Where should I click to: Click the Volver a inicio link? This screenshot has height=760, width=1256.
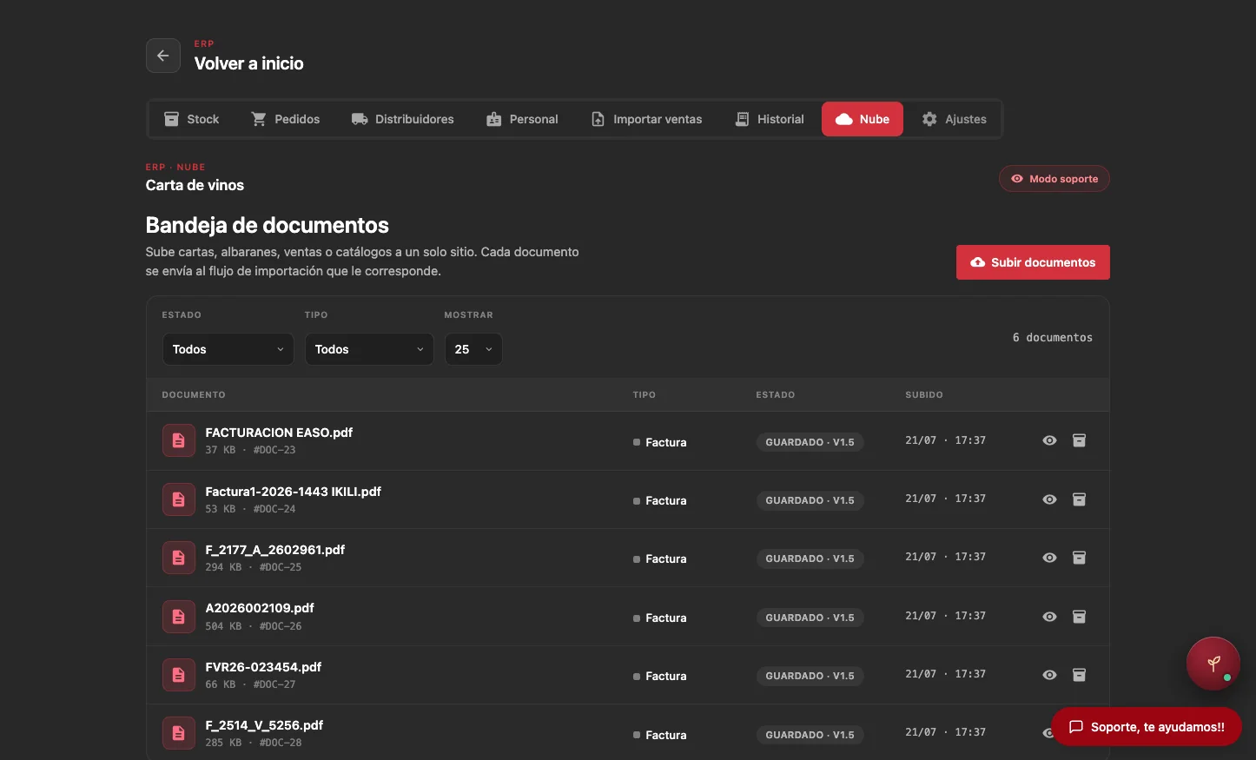point(249,63)
